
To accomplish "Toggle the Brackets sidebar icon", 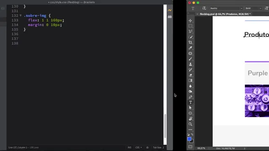I will pos(3,8).
